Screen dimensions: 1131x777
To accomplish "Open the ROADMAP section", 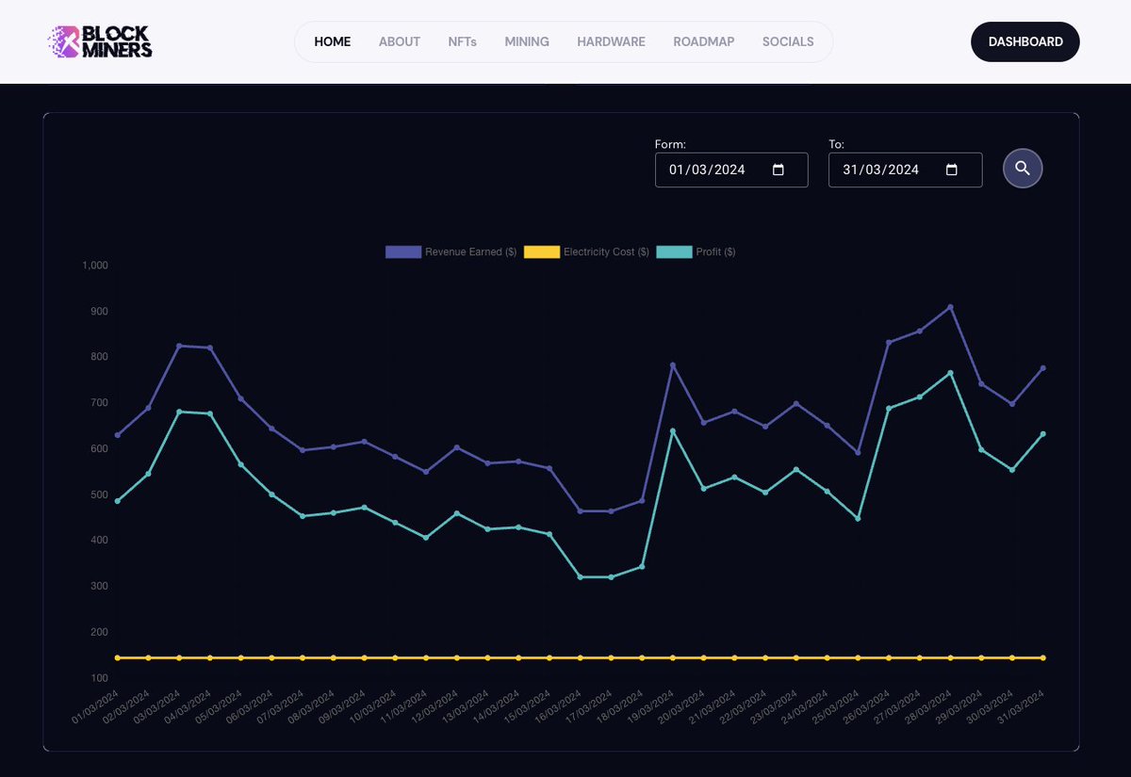I will pyautogui.click(x=703, y=41).
